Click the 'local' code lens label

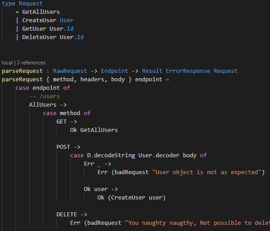[x=7, y=63]
